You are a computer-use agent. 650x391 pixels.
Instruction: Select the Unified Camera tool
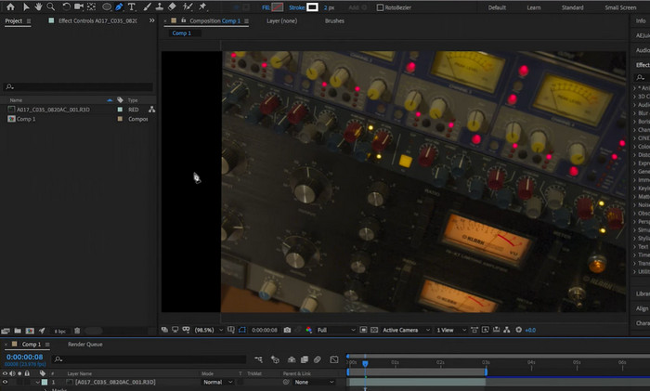point(79,7)
